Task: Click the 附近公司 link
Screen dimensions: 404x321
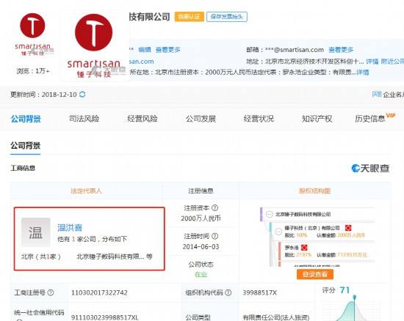Action: coord(392,62)
